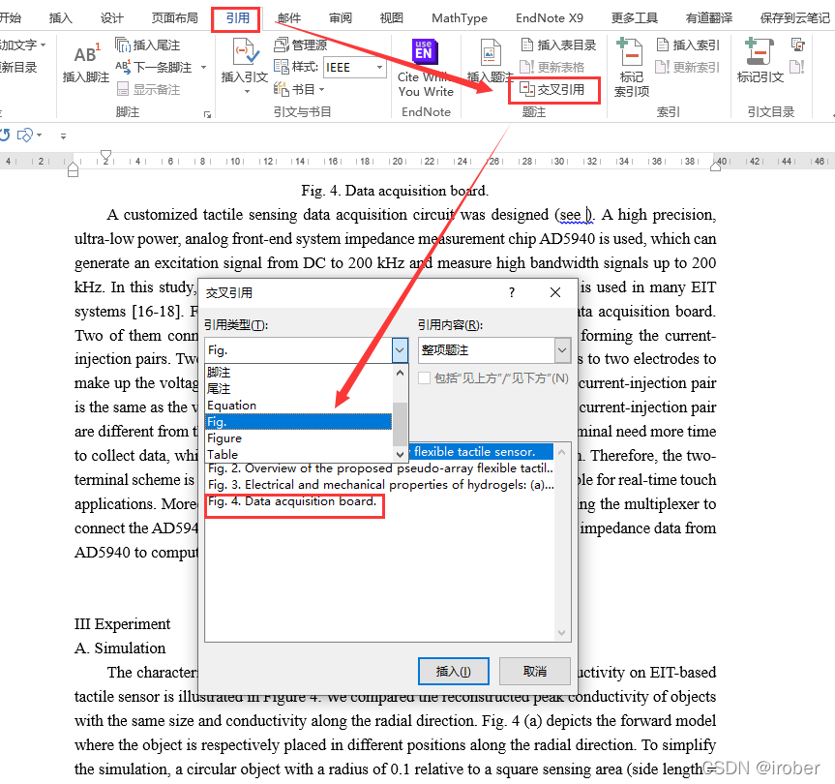Expand the customize quick access toolbar arrow
Viewport: 835px width, 784px height.
click(x=63, y=136)
